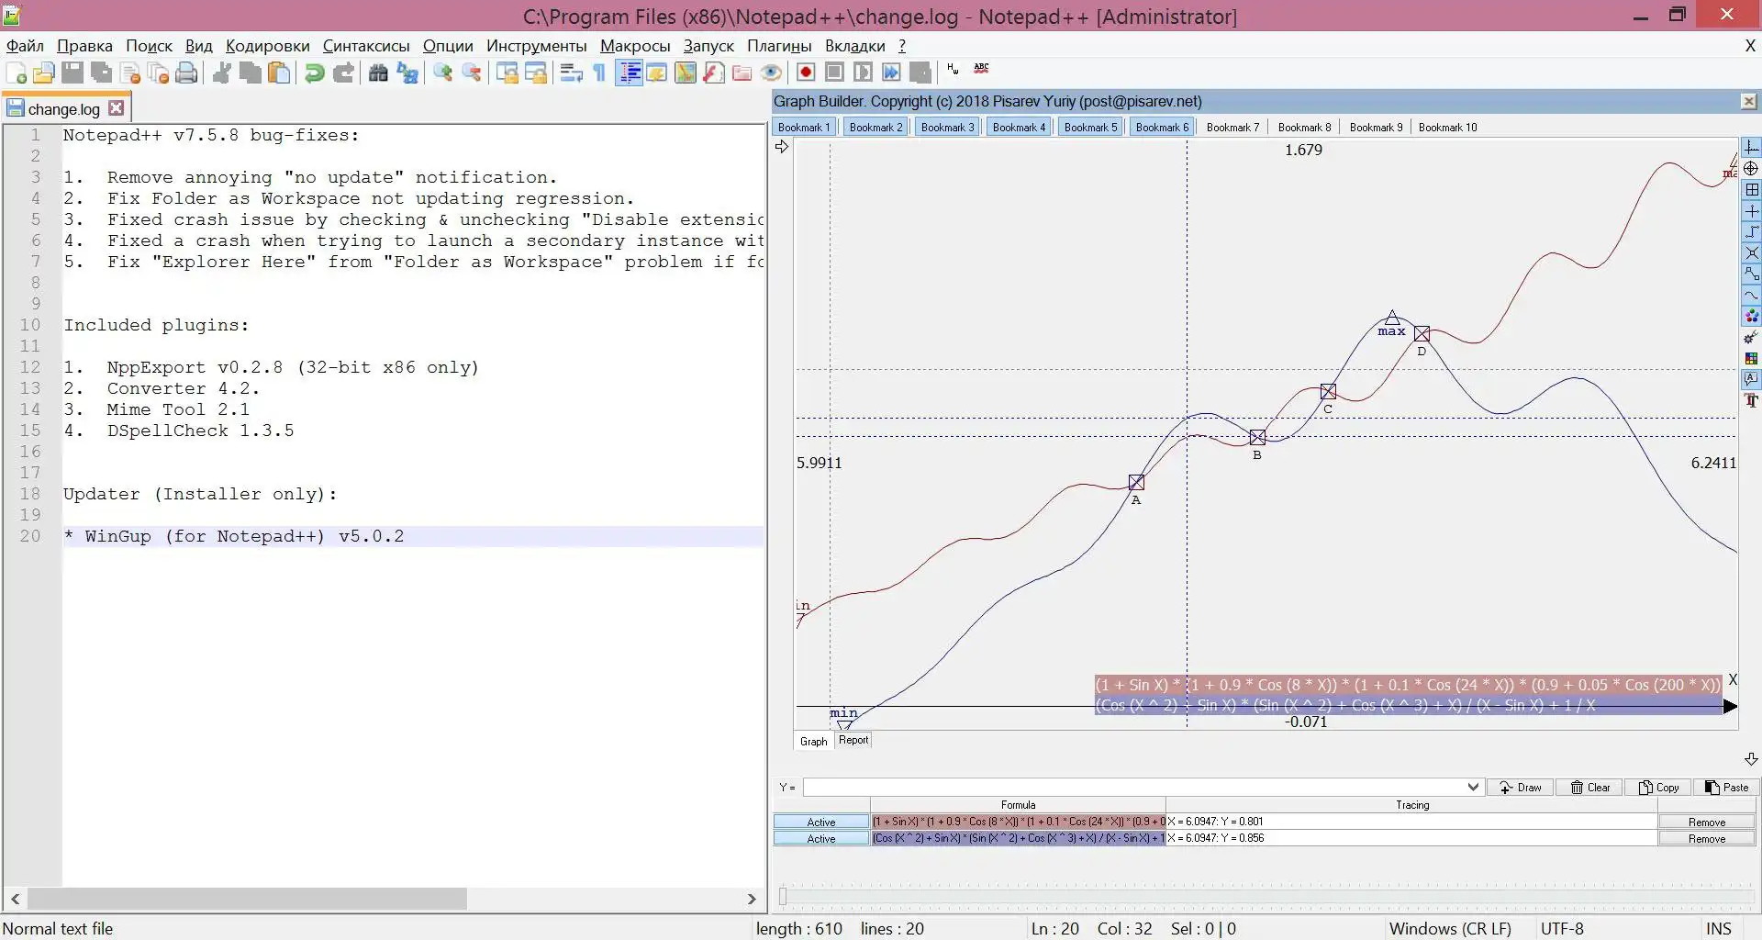Click the red formula cell in list

[x=1019, y=822]
